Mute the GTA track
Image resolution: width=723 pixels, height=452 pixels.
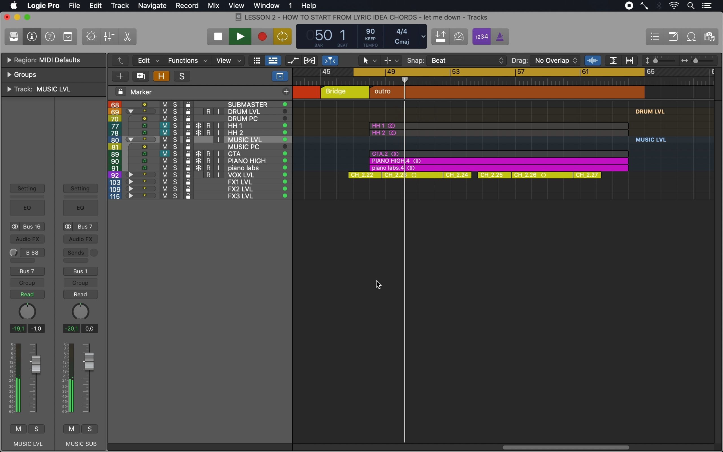tap(165, 154)
